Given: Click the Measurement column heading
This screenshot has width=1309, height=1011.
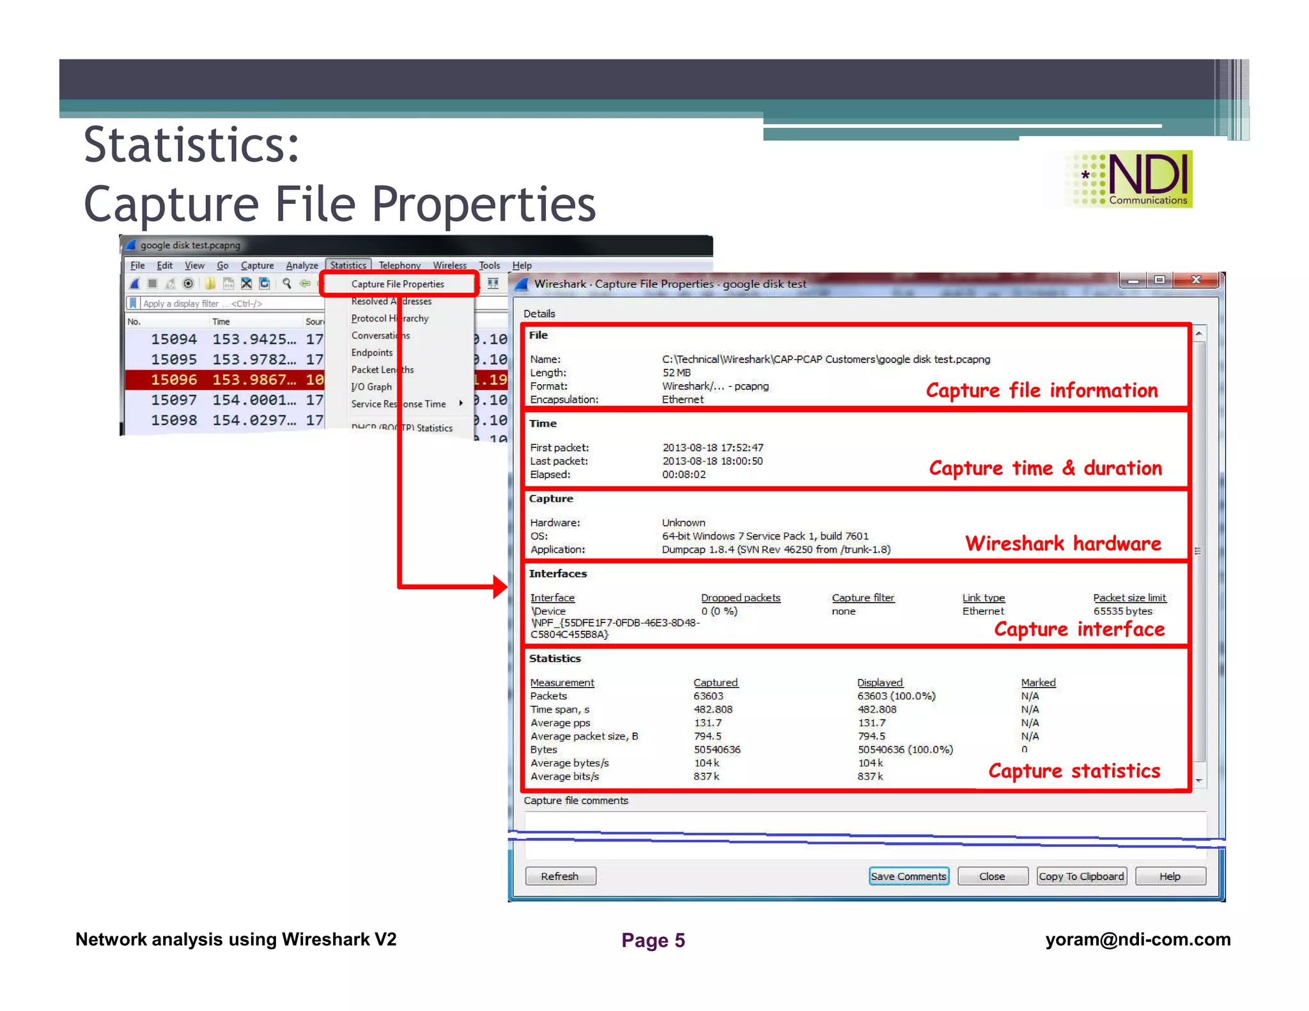Looking at the screenshot, I should [562, 683].
